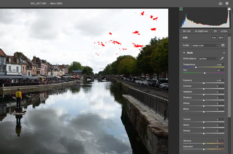Click the Temperature slider handle

(x=196, y=67)
